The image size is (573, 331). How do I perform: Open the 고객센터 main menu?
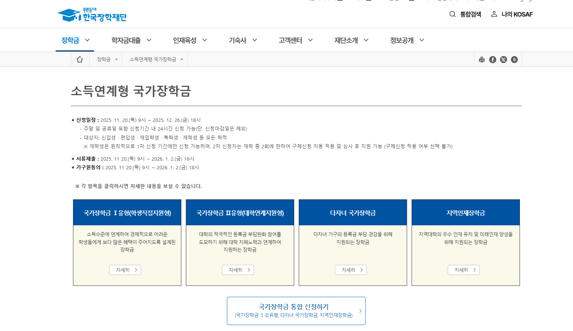pyautogui.click(x=296, y=40)
